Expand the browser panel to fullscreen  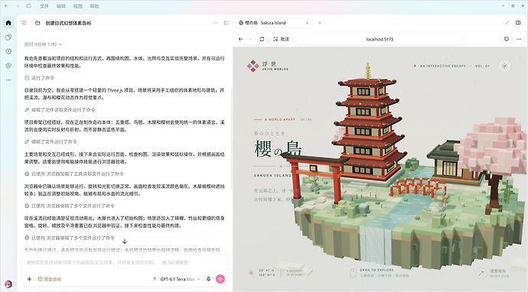[x=507, y=23]
